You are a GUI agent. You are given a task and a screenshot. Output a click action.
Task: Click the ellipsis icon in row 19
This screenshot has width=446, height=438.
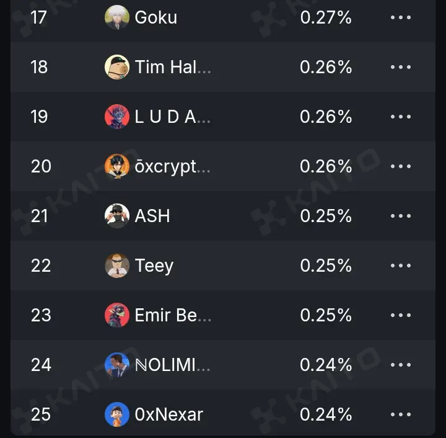[401, 117]
